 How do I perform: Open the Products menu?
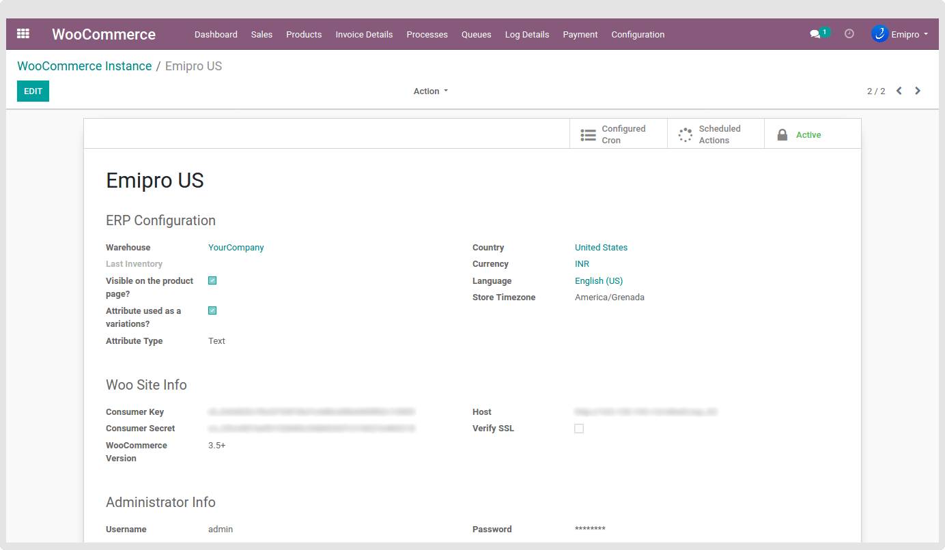click(x=304, y=34)
